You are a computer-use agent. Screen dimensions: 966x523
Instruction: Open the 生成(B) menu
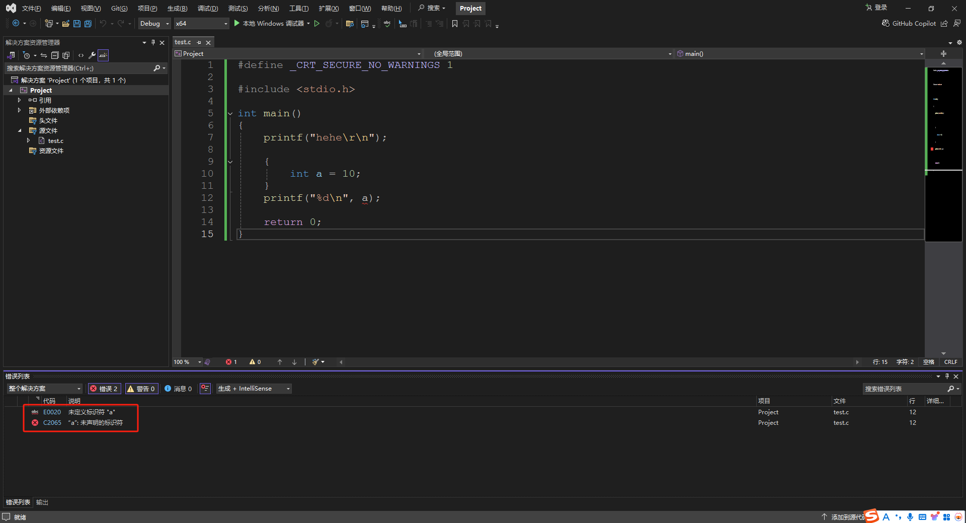pos(177,9)
